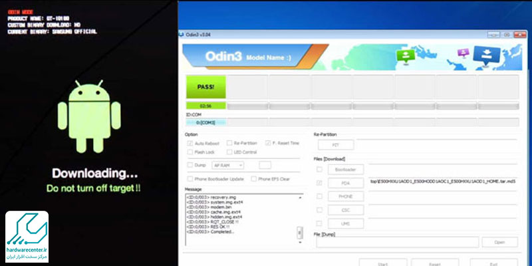This screenshot has height=266, width=532.
Task: Click the small box next to AP RAM
Action: [x=265, y=165]
